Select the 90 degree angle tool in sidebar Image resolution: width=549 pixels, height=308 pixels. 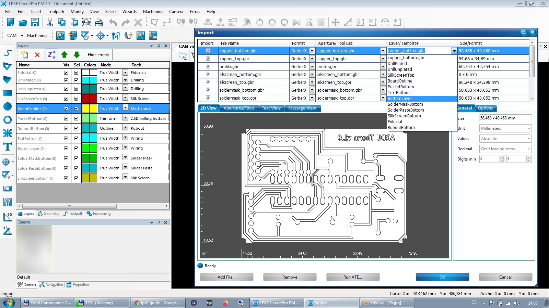coord(7,217)
